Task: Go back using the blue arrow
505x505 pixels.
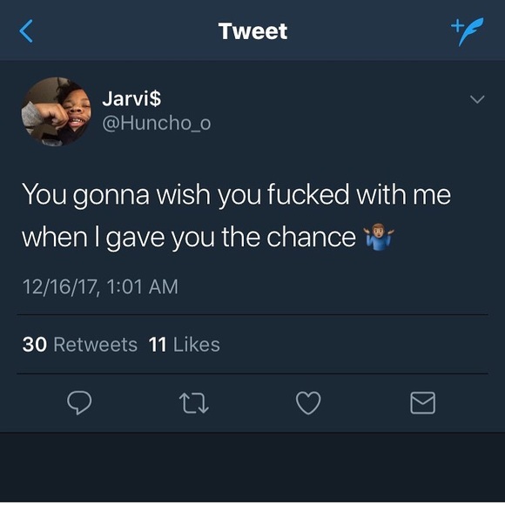Action: coord(26,31)
